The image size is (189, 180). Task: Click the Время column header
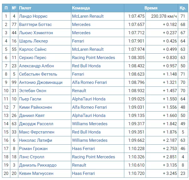(x=151, y=8)
